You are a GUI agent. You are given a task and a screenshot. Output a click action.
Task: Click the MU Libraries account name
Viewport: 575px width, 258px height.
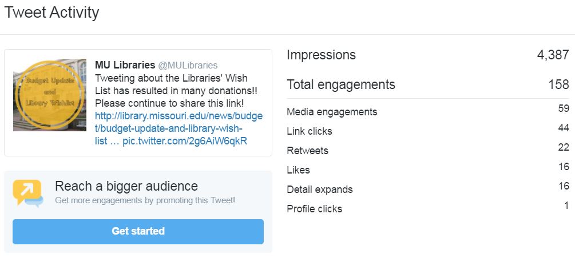point(125,65)
